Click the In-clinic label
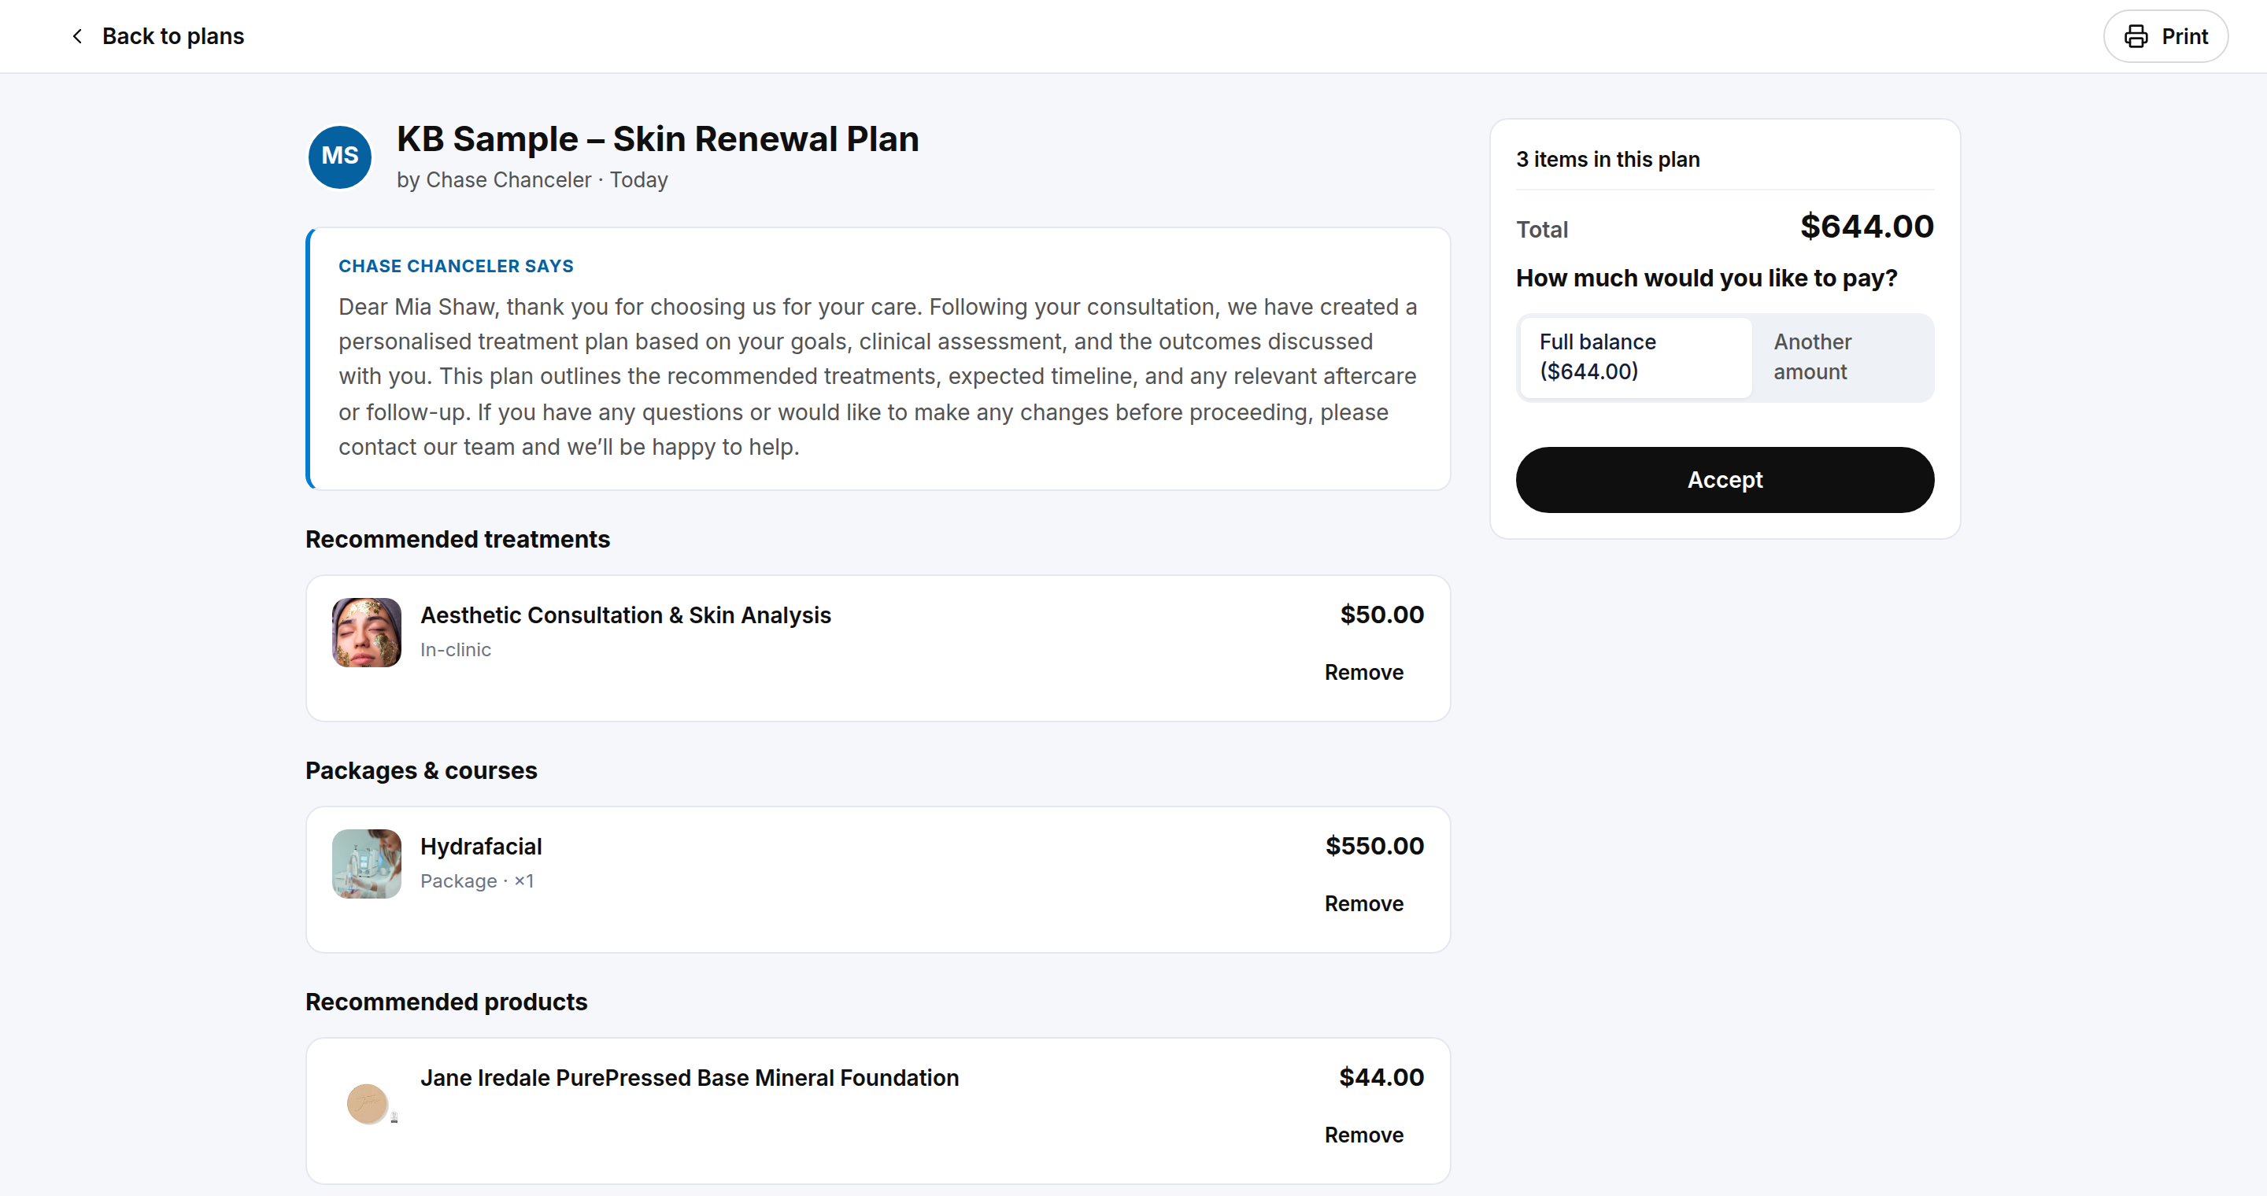This screenshot has height=1196, width=2267. click(456, 650)
